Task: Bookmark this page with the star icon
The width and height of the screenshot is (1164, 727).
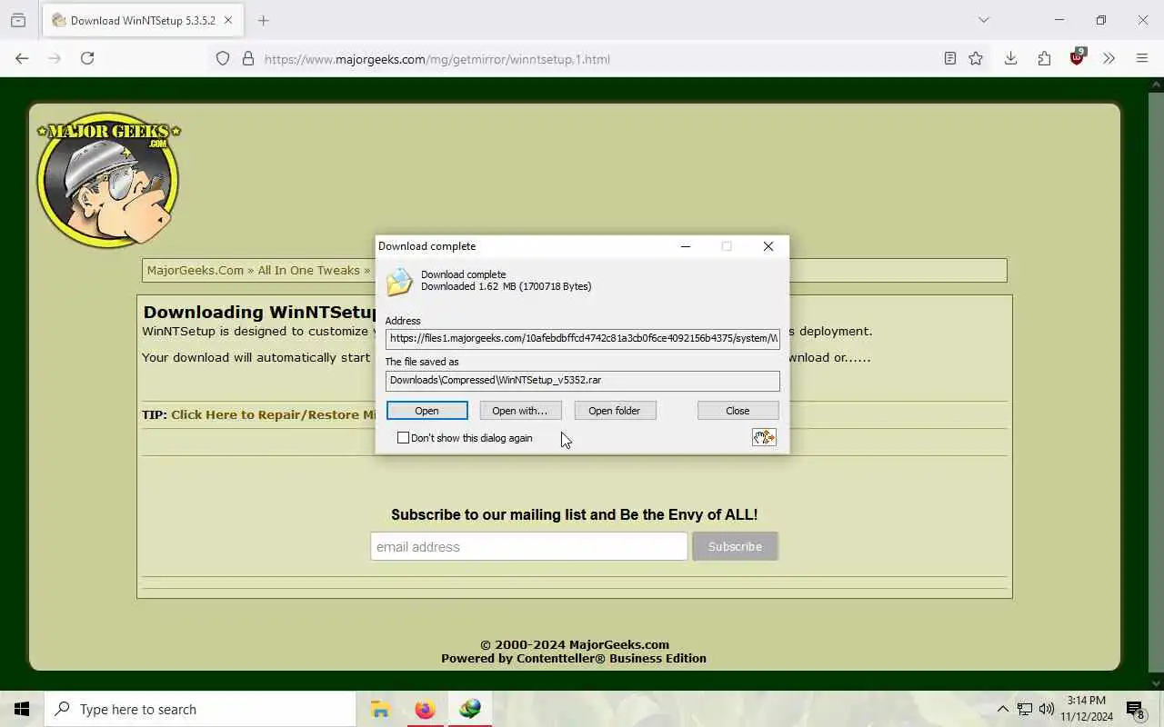Action: (976, 58)
